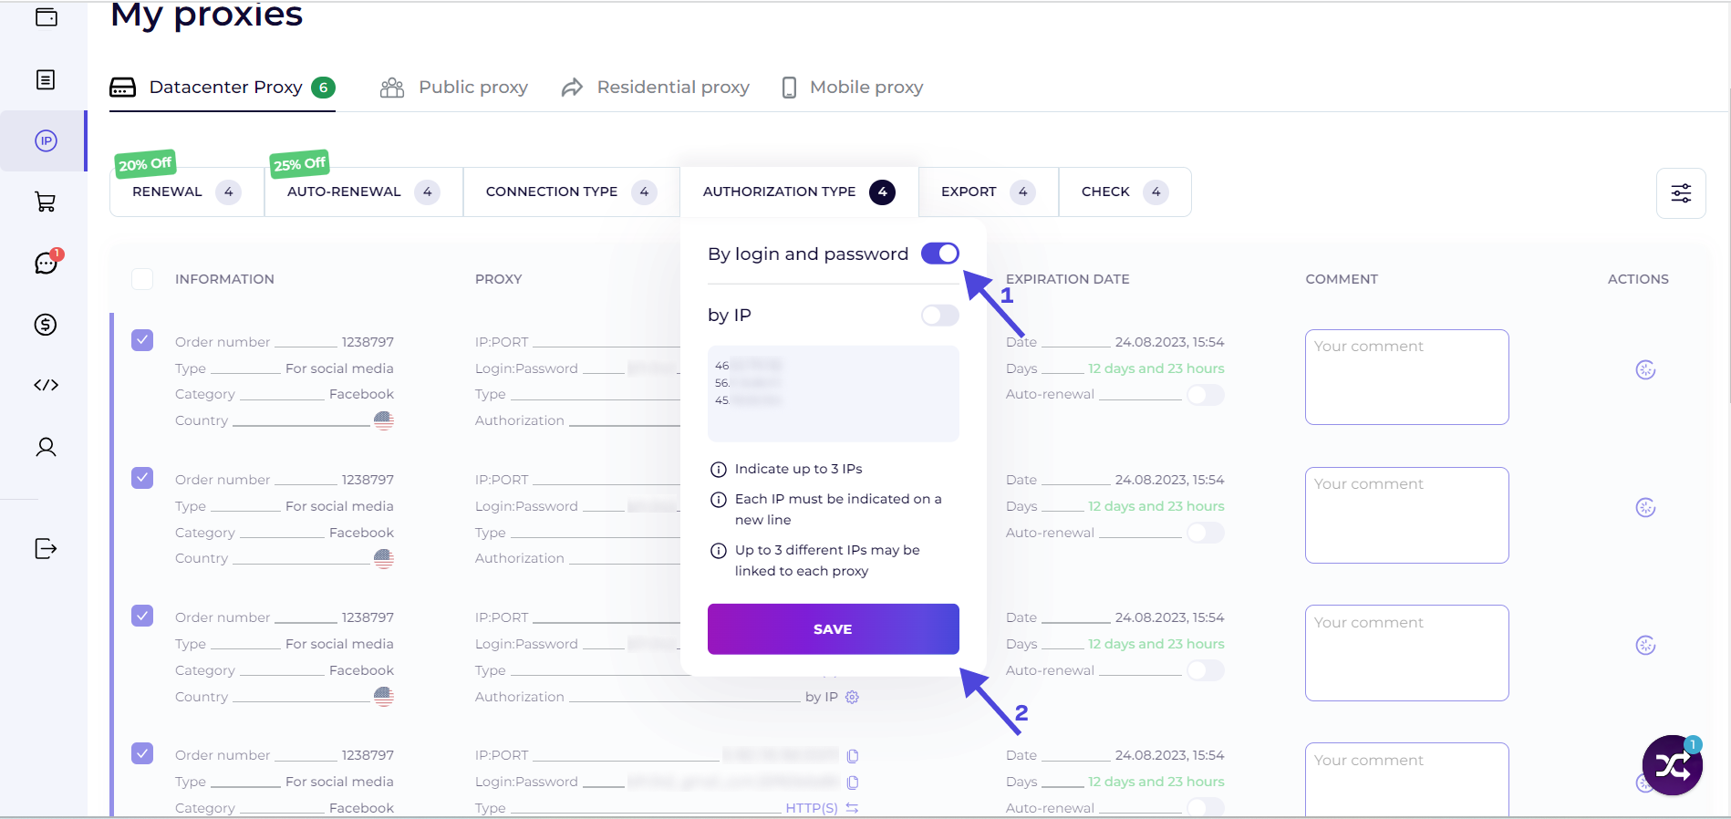
Task: Open the chat messages icon with notification
Action: [x=46, y=263]
